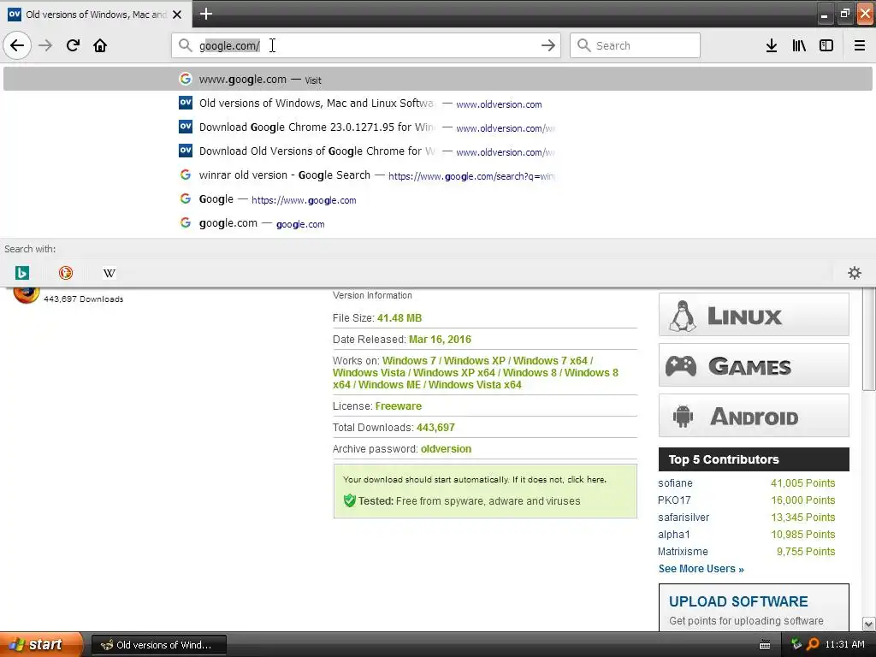Open the Android category button
Screen dimensions: 876x657
754,416
